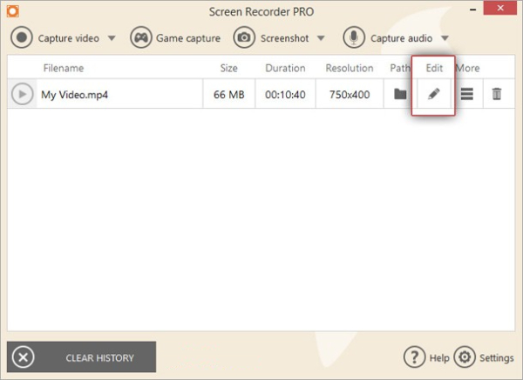The image size is (523, 380).
Task: Sort by the Filename column header
Action: pos(64,68)
